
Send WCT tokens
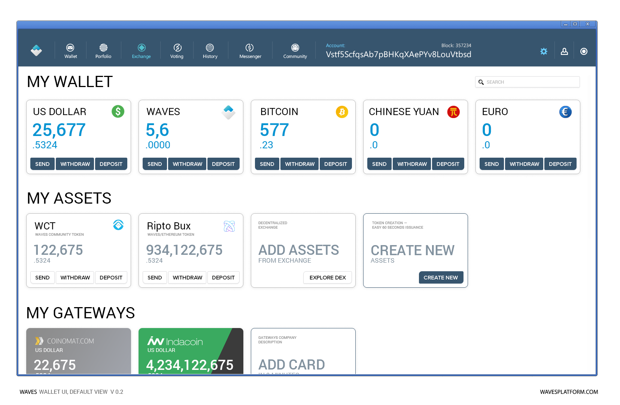pos(42,278)
